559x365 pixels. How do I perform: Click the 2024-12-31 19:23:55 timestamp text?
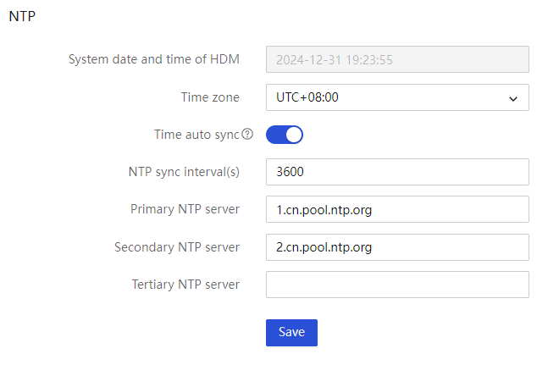pyautogui.click(x=335, y=60)
